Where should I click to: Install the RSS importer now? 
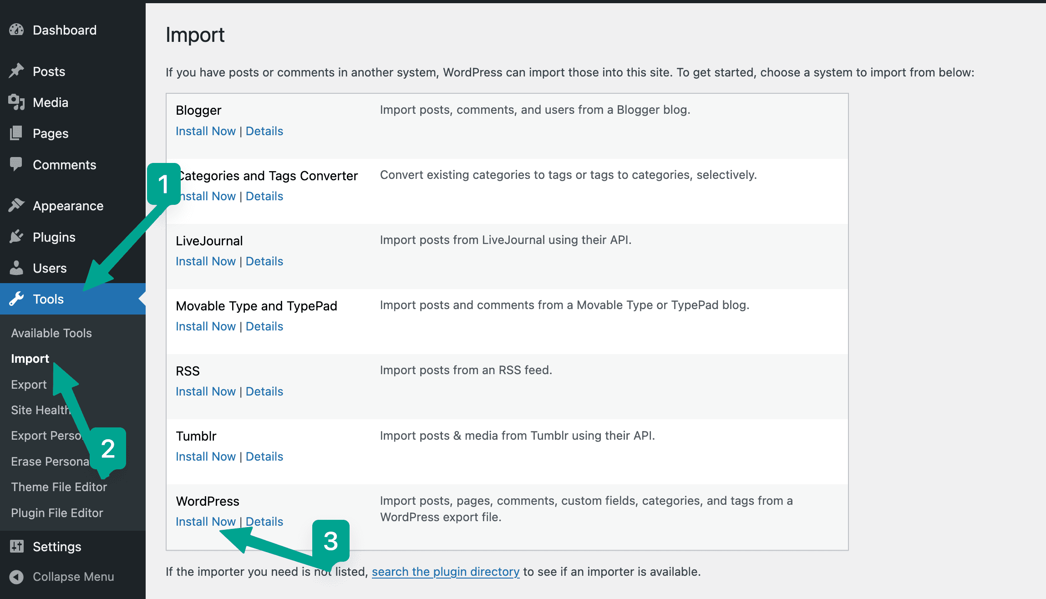[x=205, y=391]
